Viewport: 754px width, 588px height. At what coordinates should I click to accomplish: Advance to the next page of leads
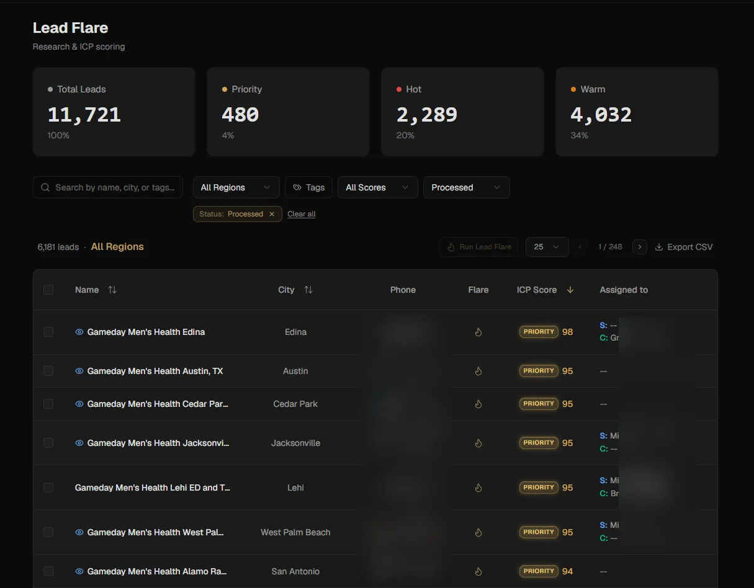639,247
